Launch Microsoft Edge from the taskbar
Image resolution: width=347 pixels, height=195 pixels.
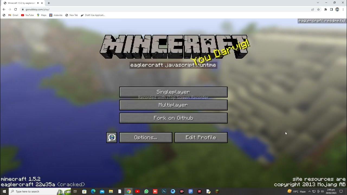click(93, 191)
